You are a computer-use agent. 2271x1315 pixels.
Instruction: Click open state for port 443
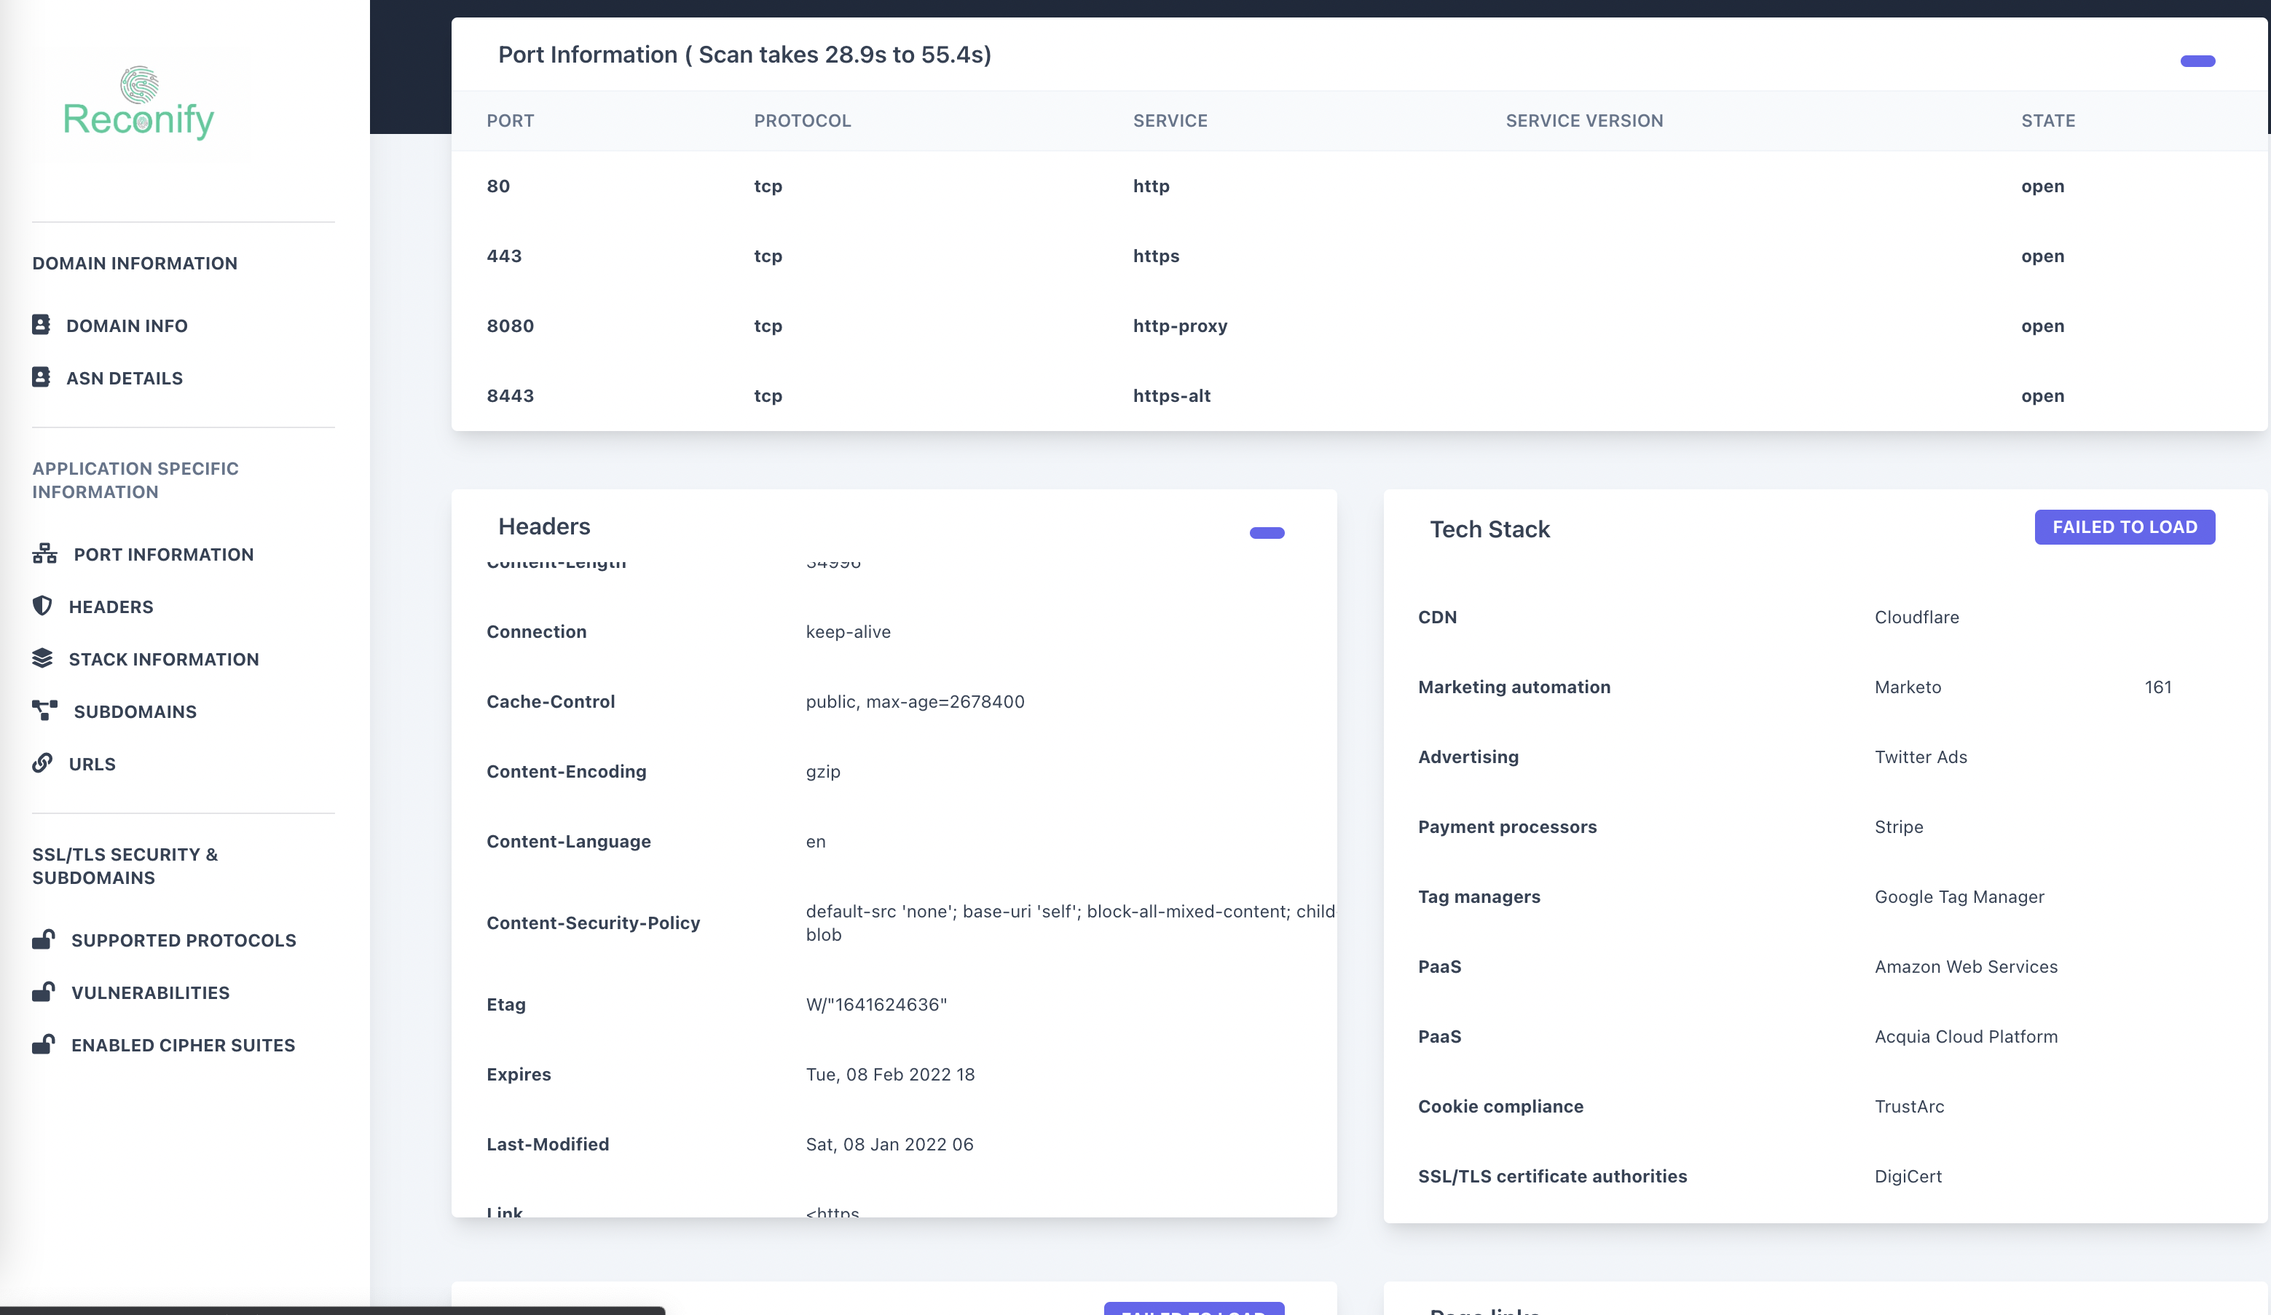2043,256
